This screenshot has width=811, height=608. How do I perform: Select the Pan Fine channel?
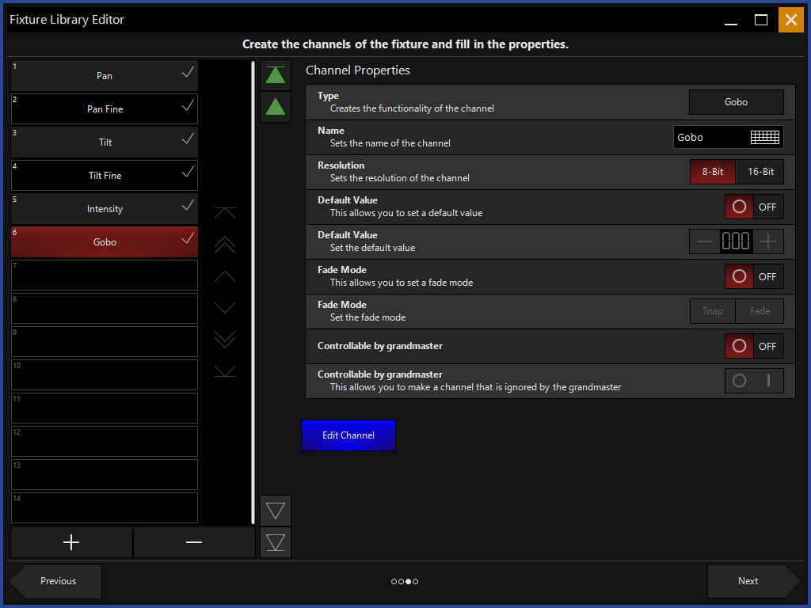click(x=105, y=109)
